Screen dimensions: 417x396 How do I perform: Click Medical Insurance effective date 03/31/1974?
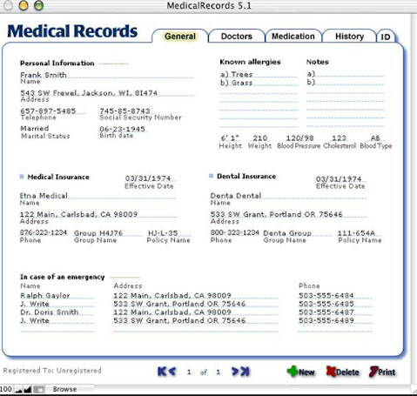[150, 178]
